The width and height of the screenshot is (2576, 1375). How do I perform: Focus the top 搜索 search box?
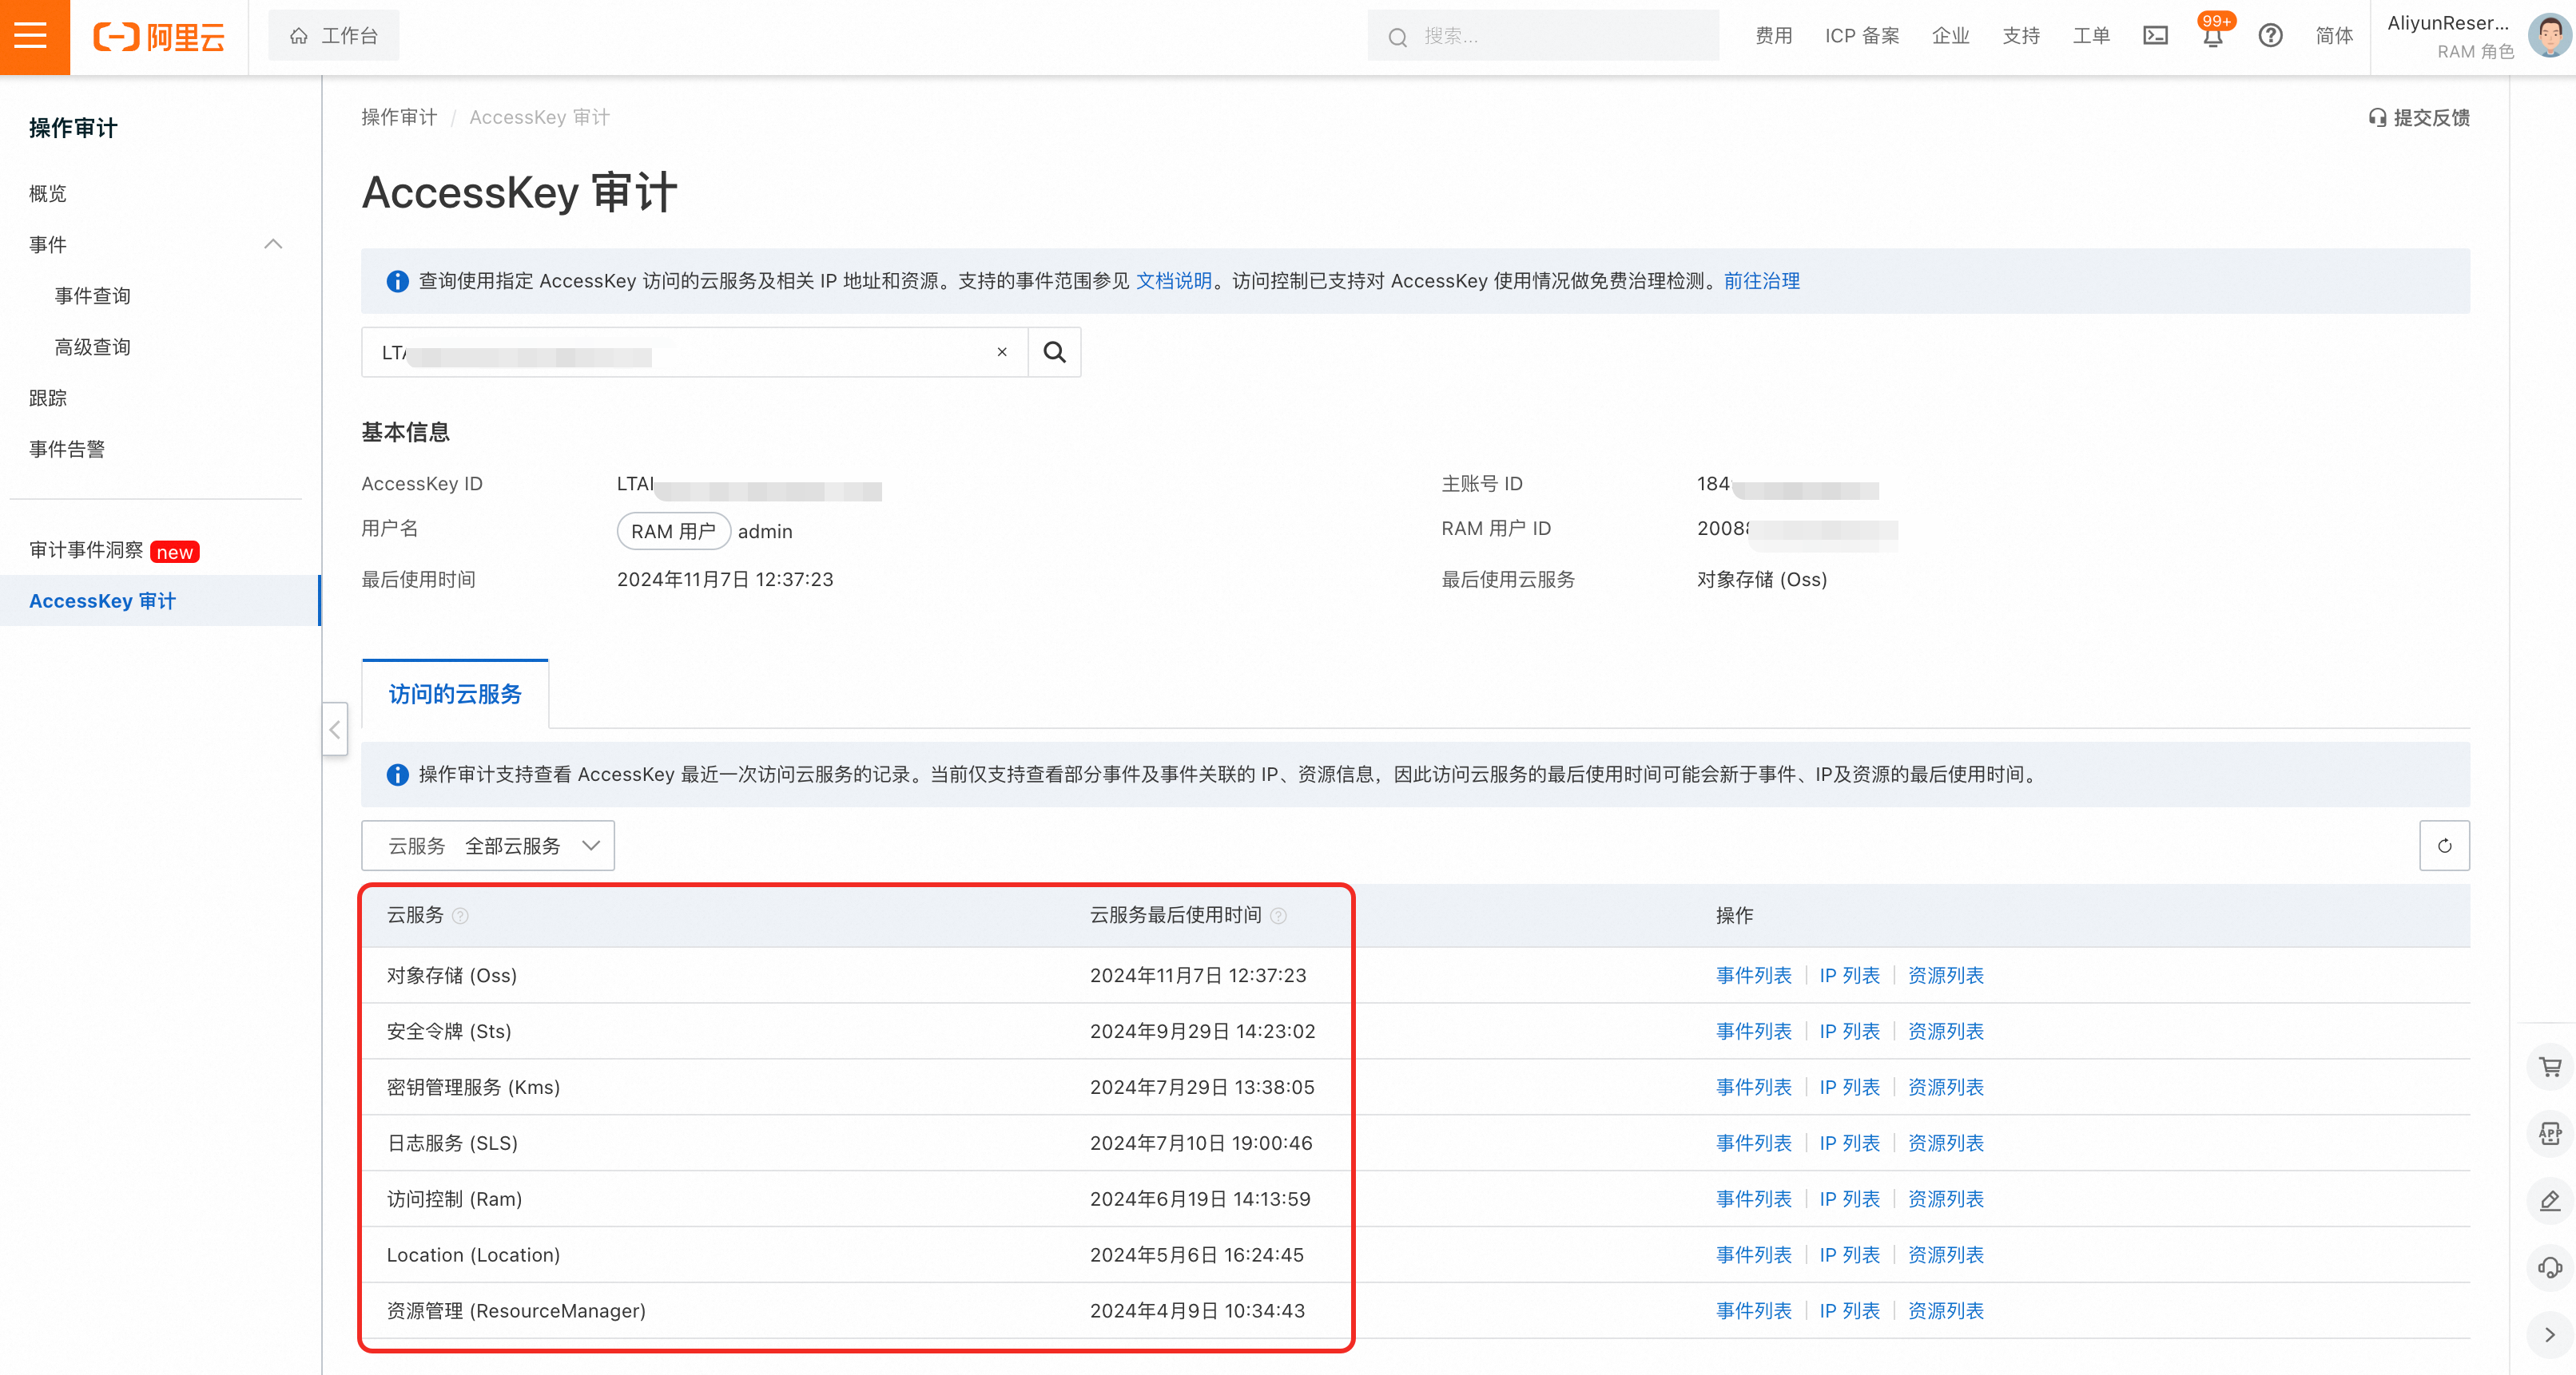[1543, 36]
